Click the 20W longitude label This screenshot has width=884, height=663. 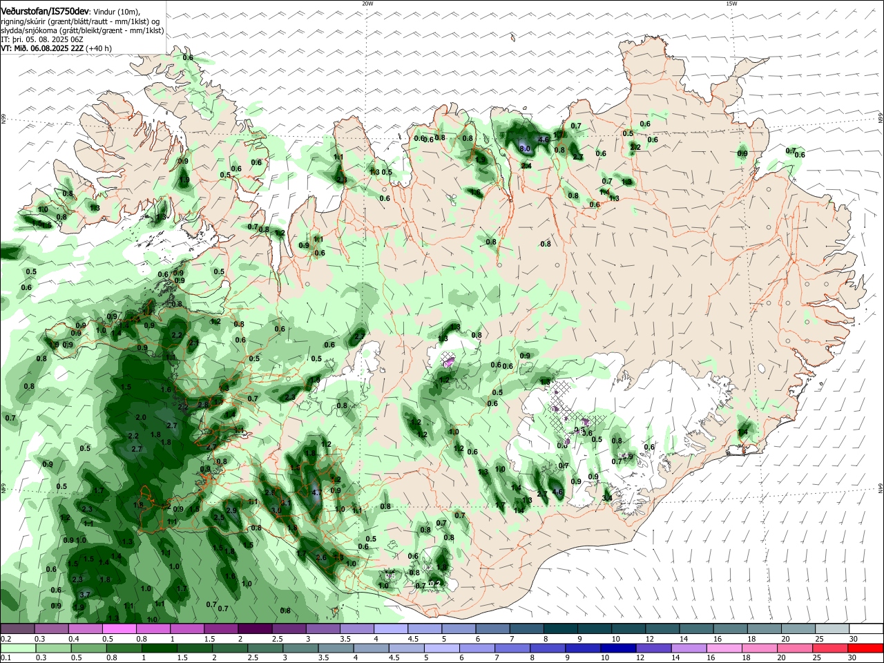[x=367, y=3]
